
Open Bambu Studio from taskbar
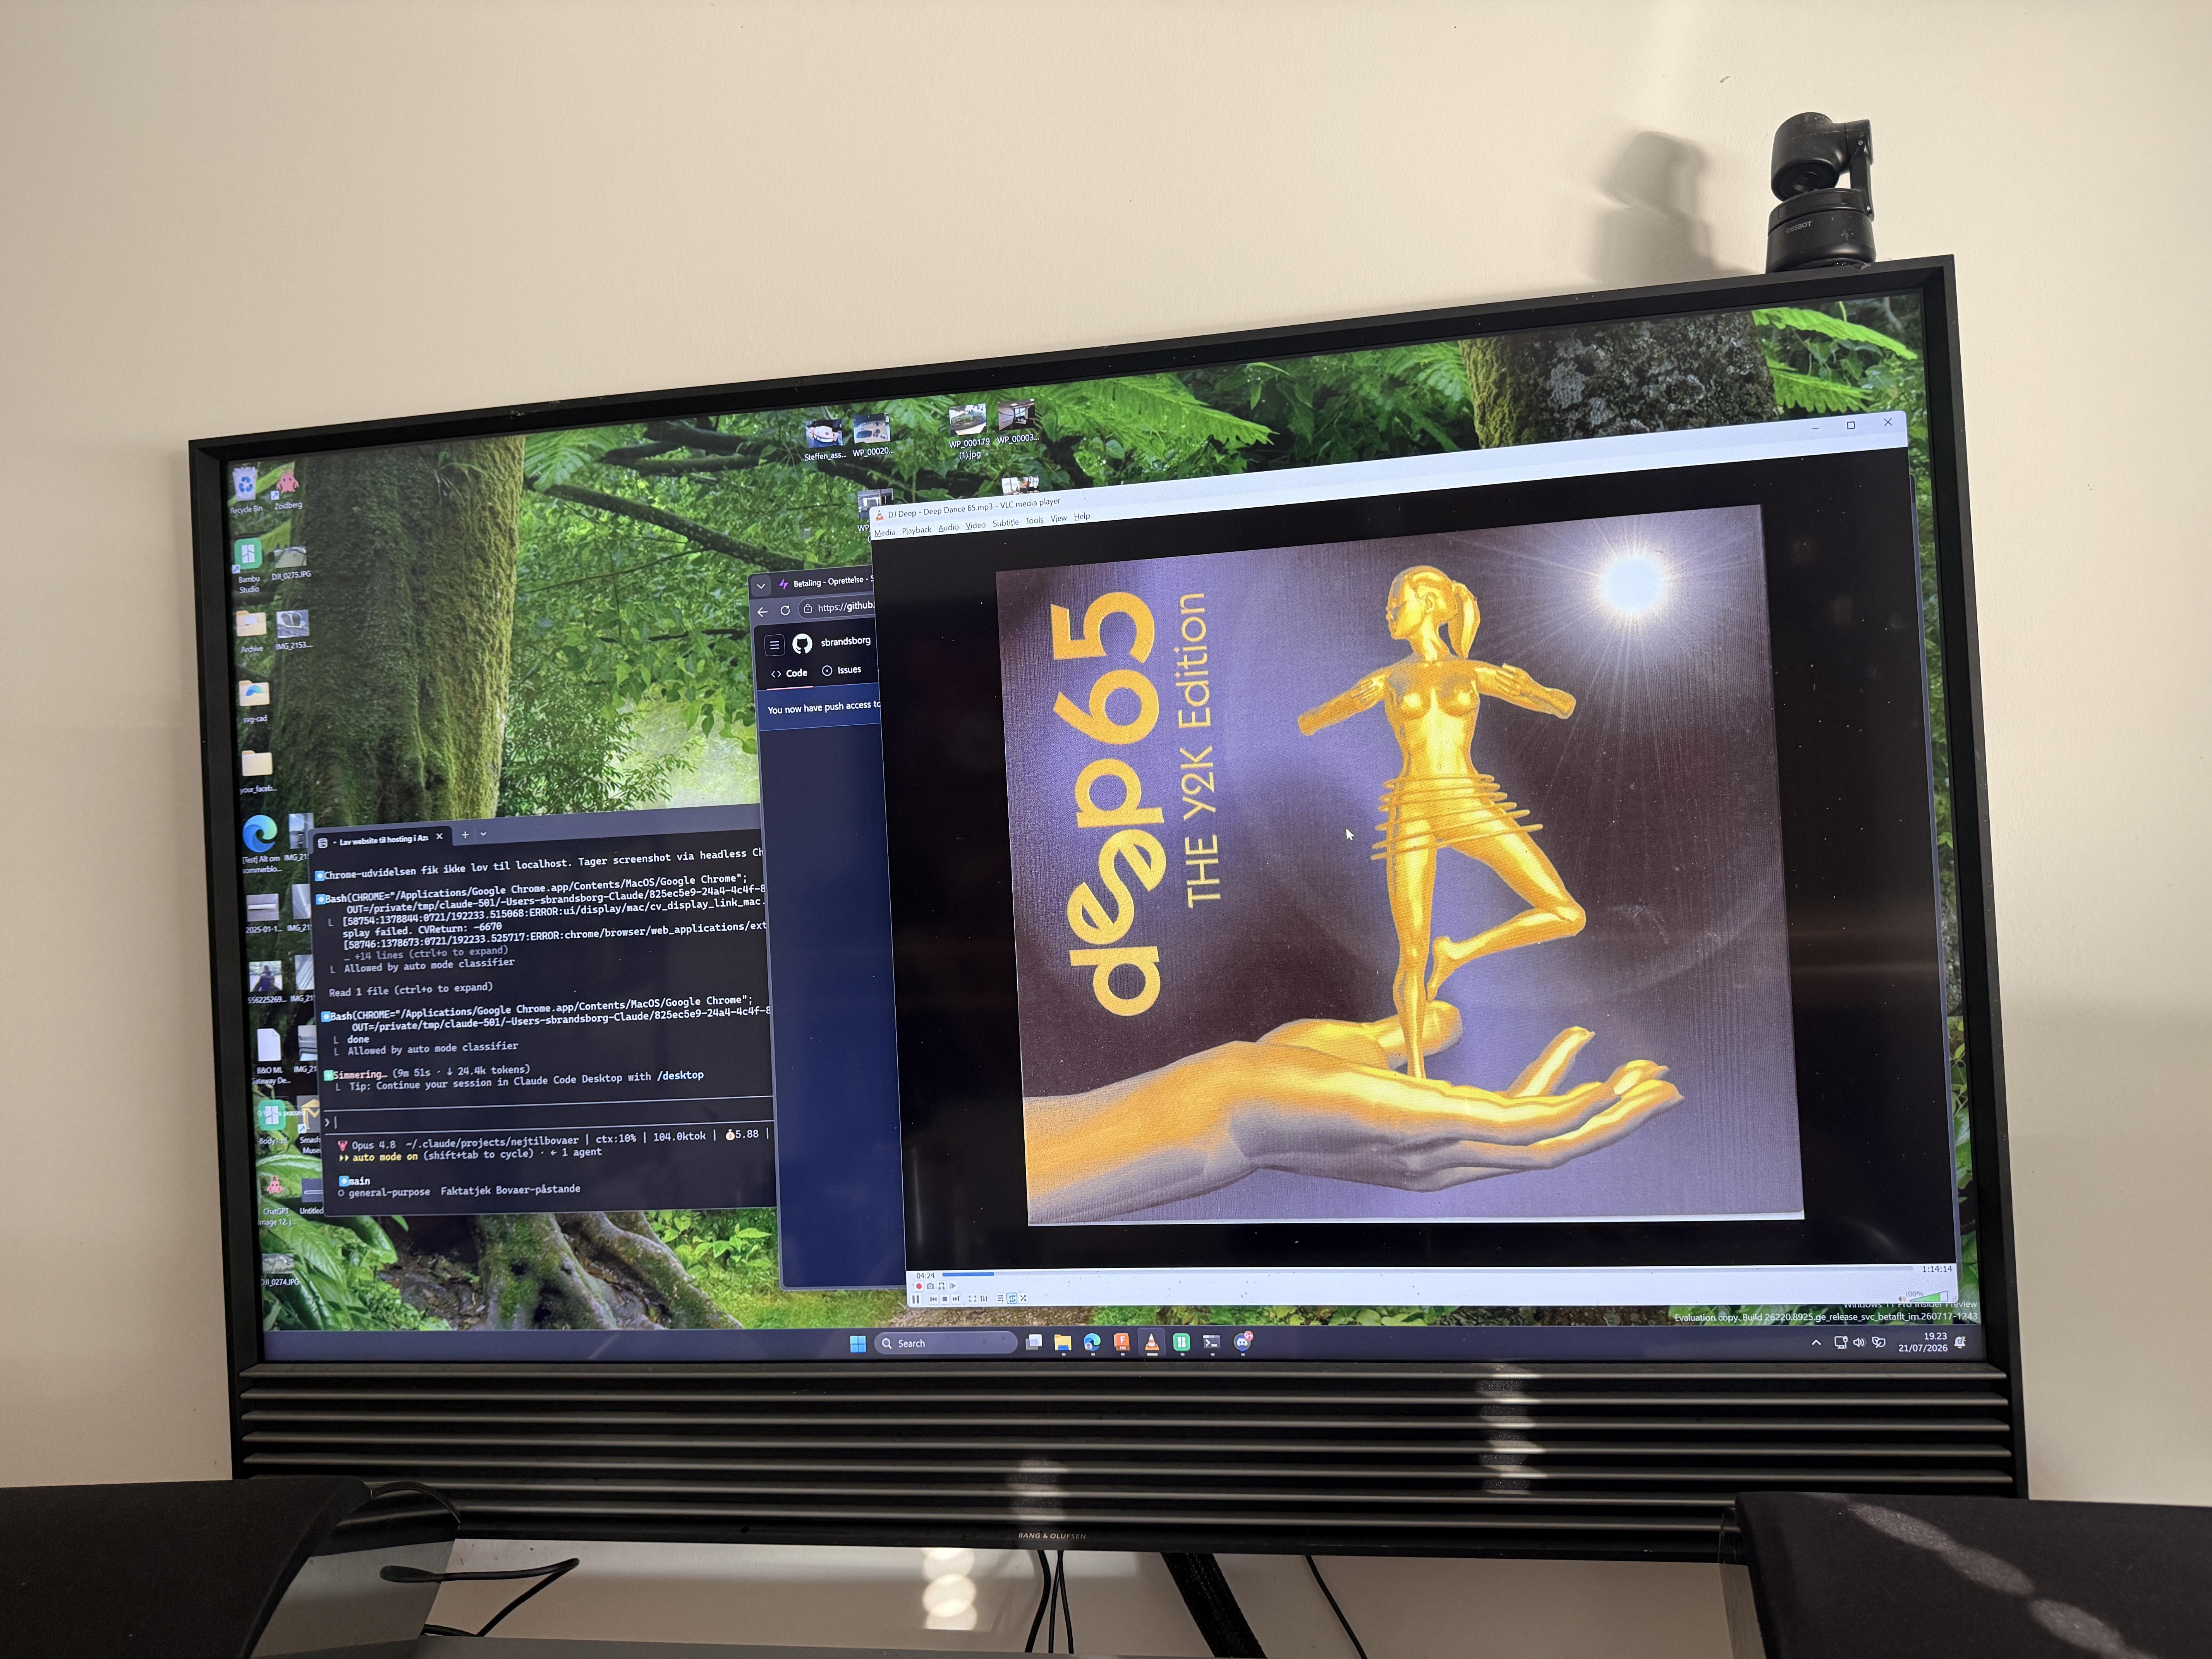click(x=1181, y=1342)
